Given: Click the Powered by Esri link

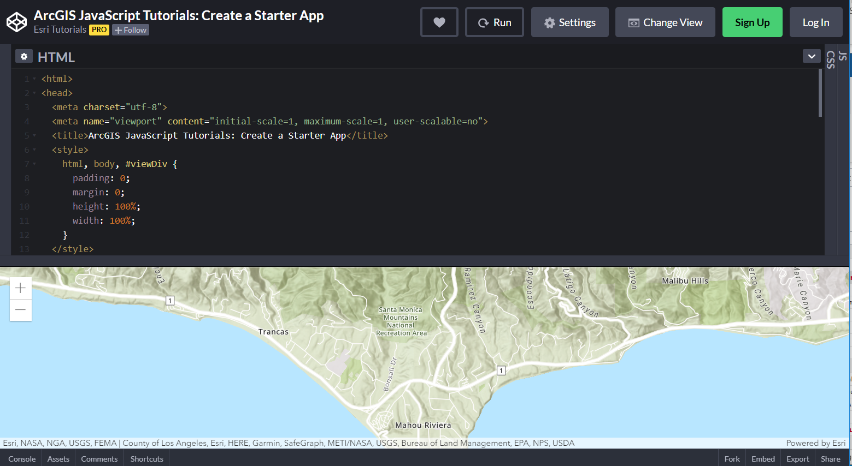Looking at the screenshot, I should click(816, 443).
